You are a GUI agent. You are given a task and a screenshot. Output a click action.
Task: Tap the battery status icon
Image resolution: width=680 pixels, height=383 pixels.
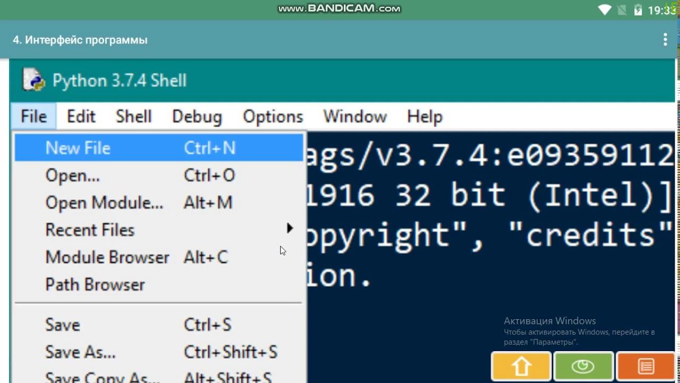pos(638,10)
